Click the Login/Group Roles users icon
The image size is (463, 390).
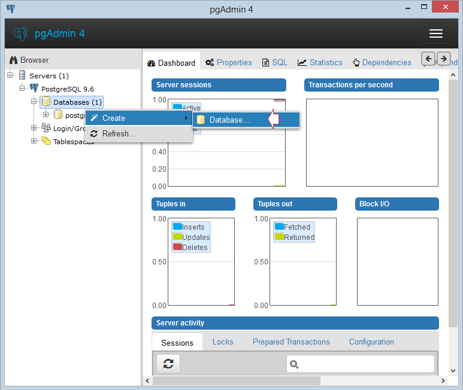46,127
